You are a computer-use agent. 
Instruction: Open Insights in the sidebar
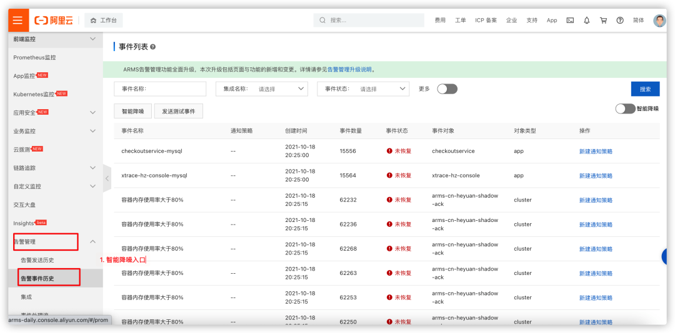tap(24, 223)
